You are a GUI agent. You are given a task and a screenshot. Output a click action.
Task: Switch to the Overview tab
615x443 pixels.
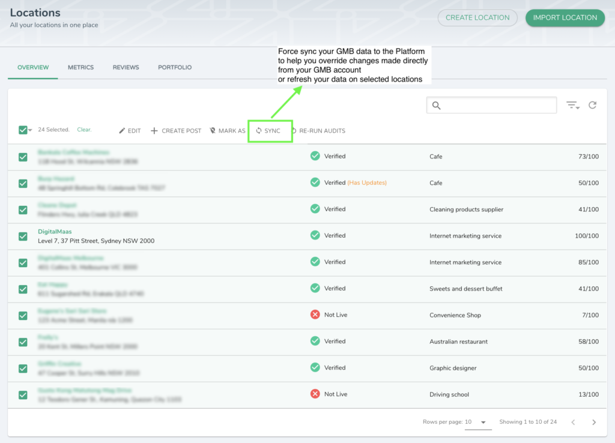pos(33,67)
